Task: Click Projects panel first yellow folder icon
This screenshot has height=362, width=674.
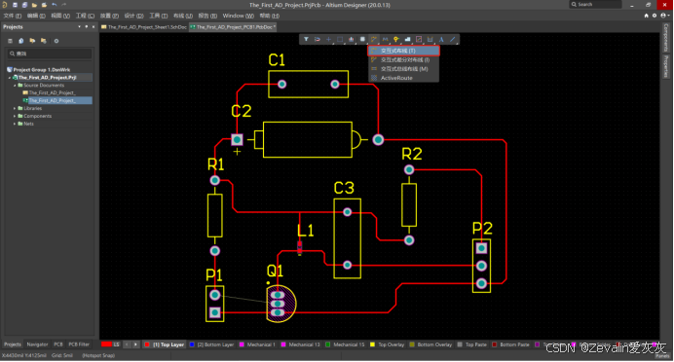Action: (32, 41)
